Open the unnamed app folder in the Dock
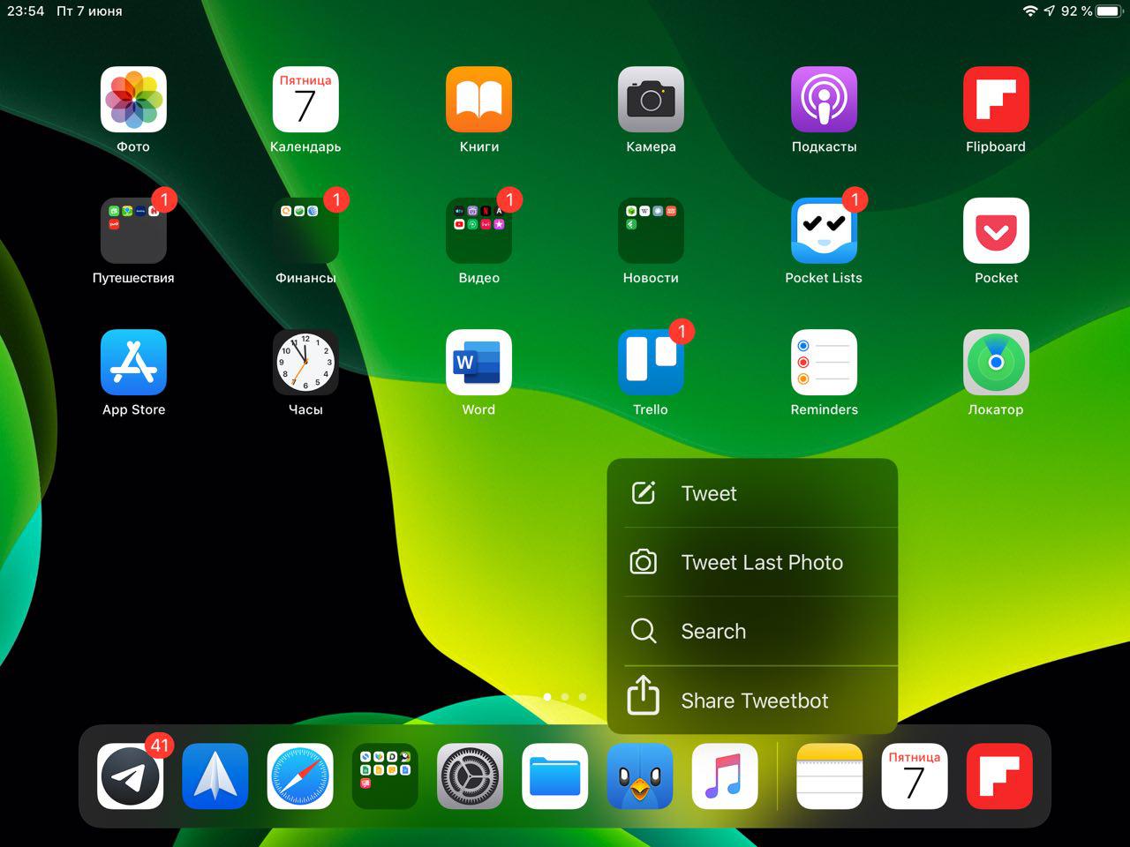The image size is (1130, 847). click(x=385, y=776)
